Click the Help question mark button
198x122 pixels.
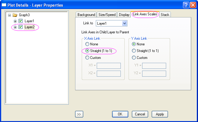tap(185, 5)
